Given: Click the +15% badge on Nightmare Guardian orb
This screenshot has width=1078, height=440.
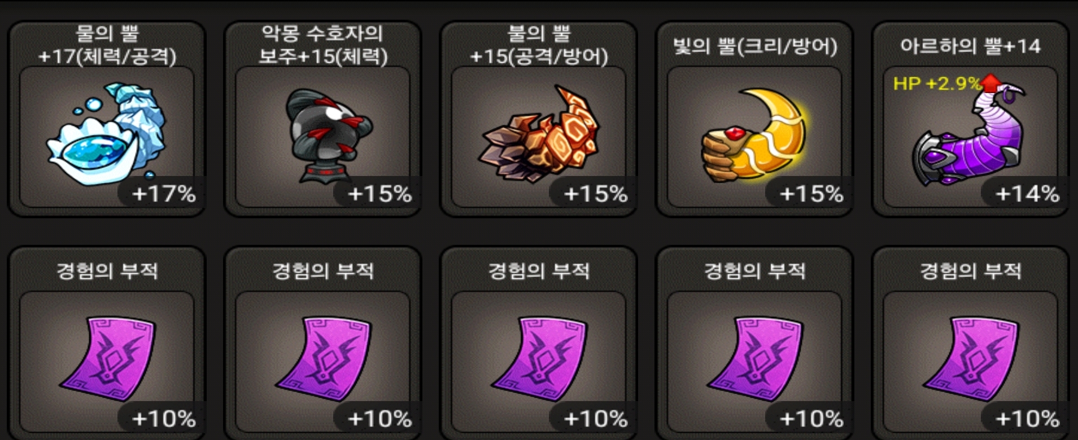Looking at the screenshot, I should click(x=379, y=194).
